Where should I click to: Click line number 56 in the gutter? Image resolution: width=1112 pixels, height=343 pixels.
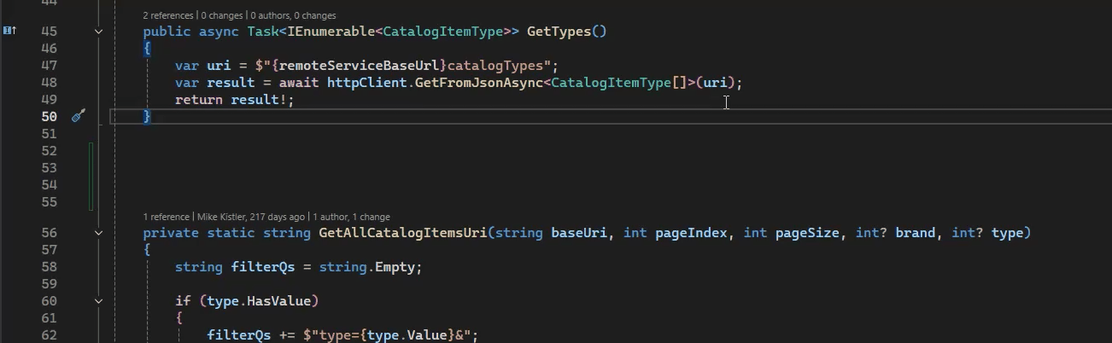(x=49, y=233)
